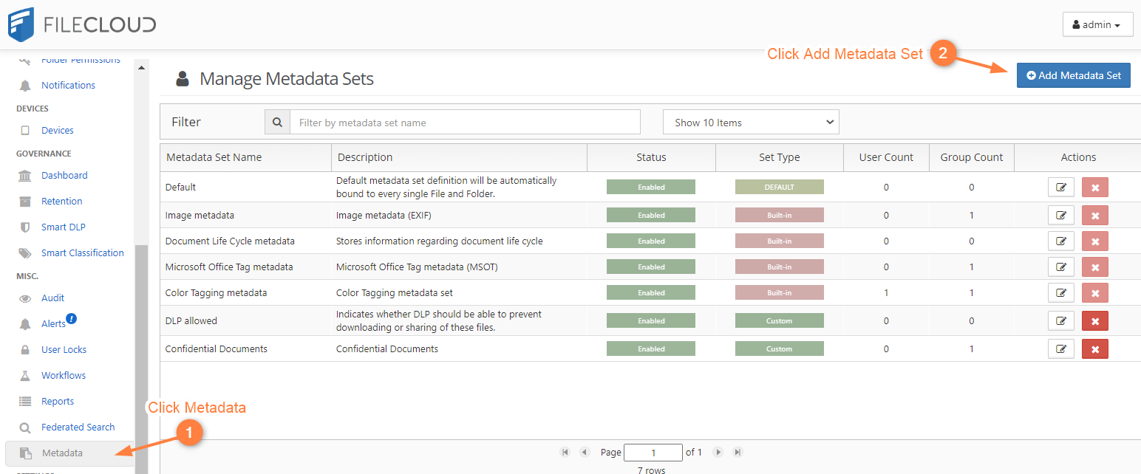Image resolution: width=1141 pixels, height=474 pixels.
Task: Edit the Image metadata set
Action: tap(1060, 216)
